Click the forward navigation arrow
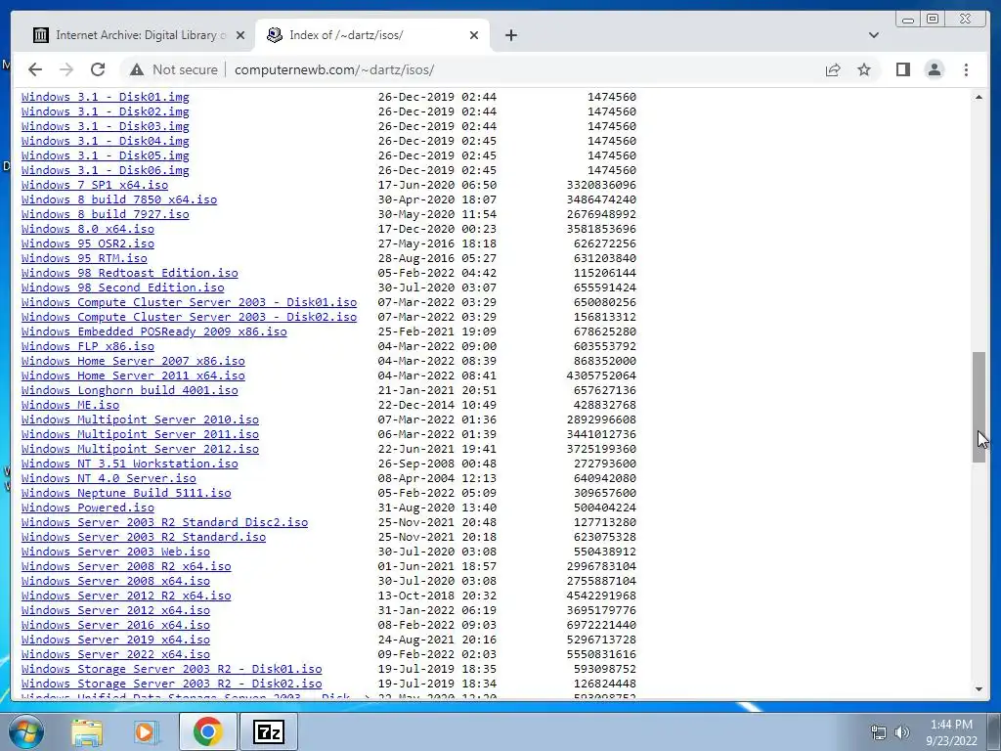 click(x=66, y=69)
